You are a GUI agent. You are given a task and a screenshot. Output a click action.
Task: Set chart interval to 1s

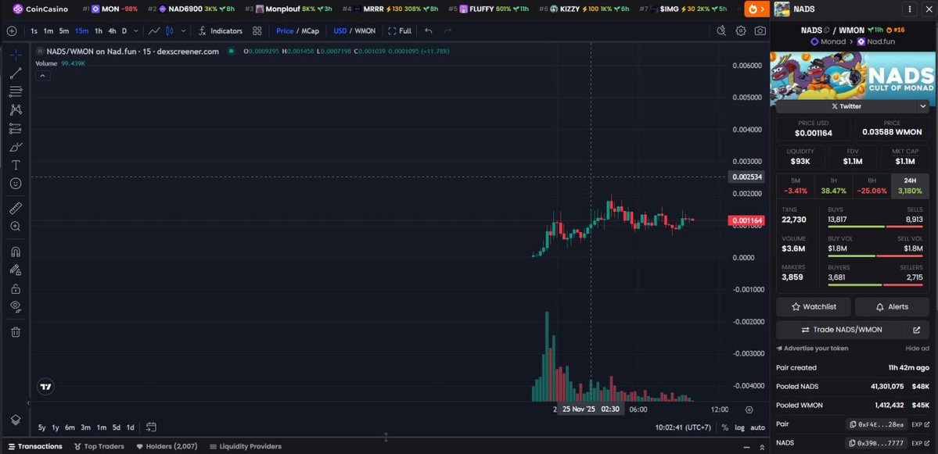[x=34, y=31]
